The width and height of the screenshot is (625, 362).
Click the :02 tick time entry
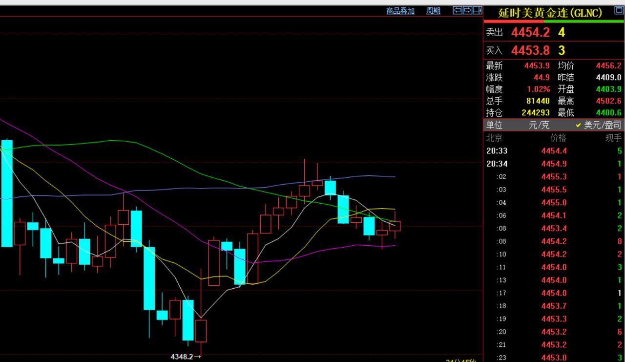tap(501, 177)
